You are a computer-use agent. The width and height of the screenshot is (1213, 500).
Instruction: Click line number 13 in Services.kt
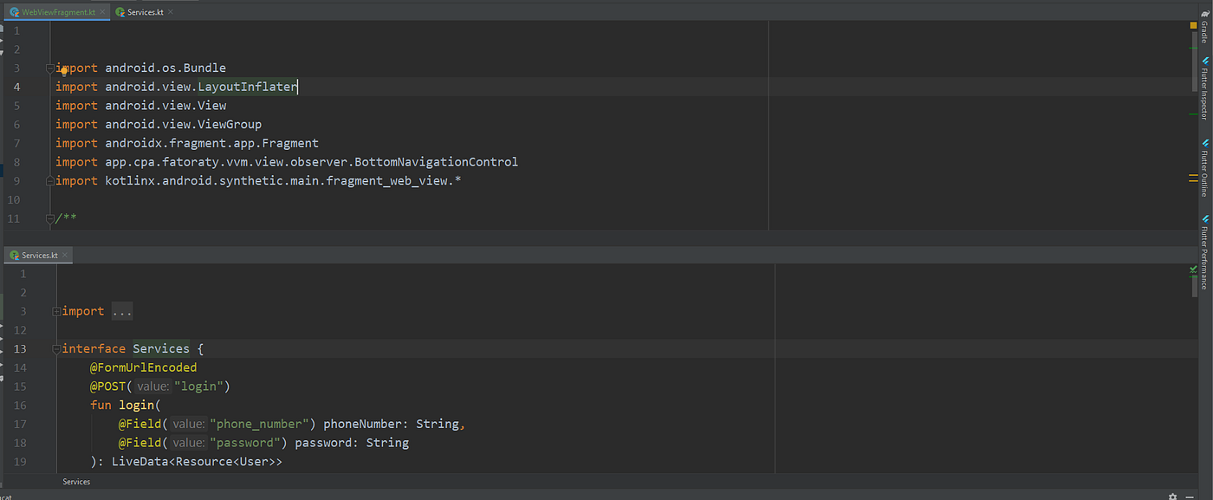pos(19,348)
